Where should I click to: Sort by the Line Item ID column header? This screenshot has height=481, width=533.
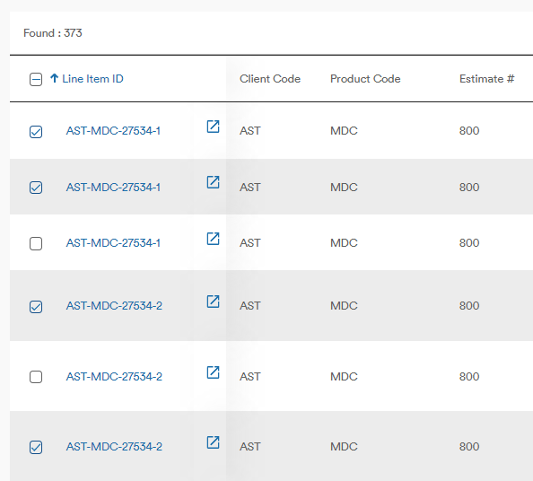(x=92, y=79)
